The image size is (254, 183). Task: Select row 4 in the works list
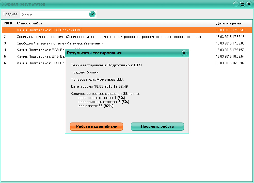(x=38, y=50)
